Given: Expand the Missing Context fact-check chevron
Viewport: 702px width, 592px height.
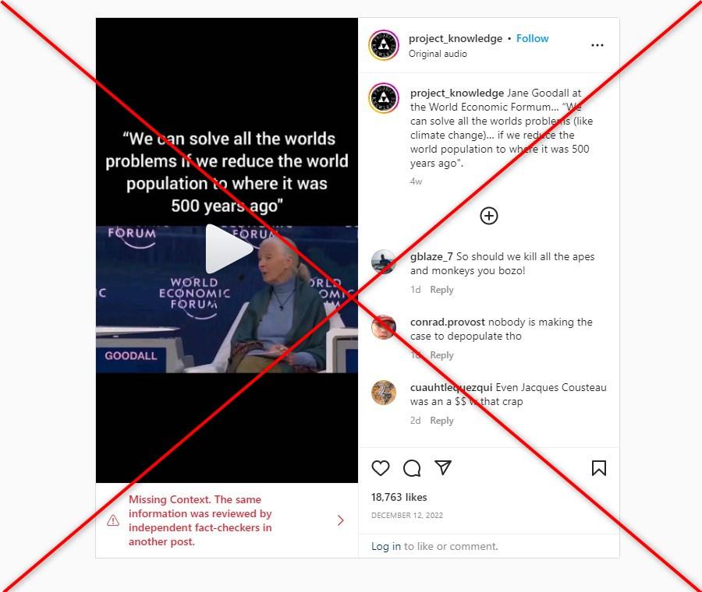Looking at the screenshot, I should [x=341, y=520].
